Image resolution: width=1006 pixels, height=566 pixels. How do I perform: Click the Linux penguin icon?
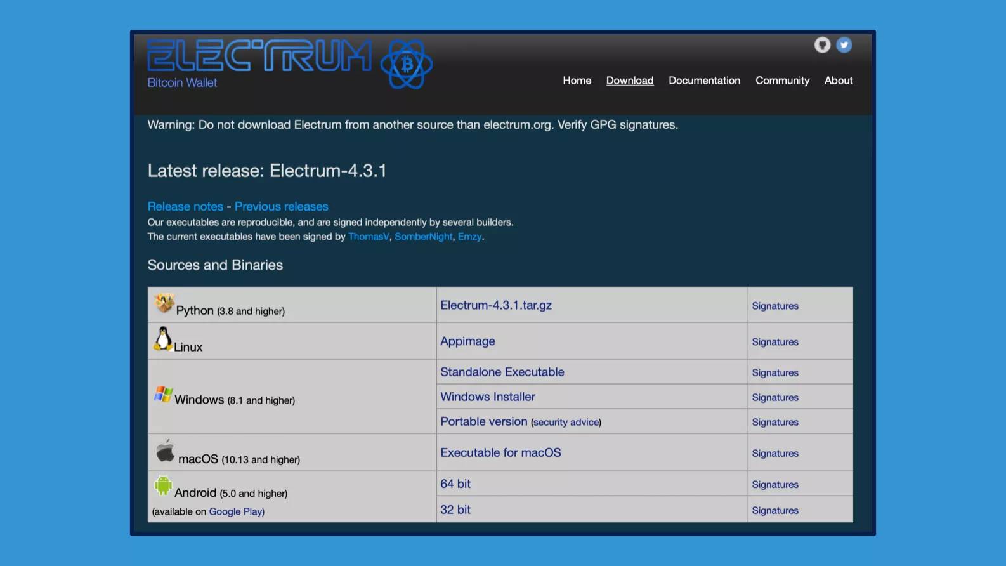[163, 339]
